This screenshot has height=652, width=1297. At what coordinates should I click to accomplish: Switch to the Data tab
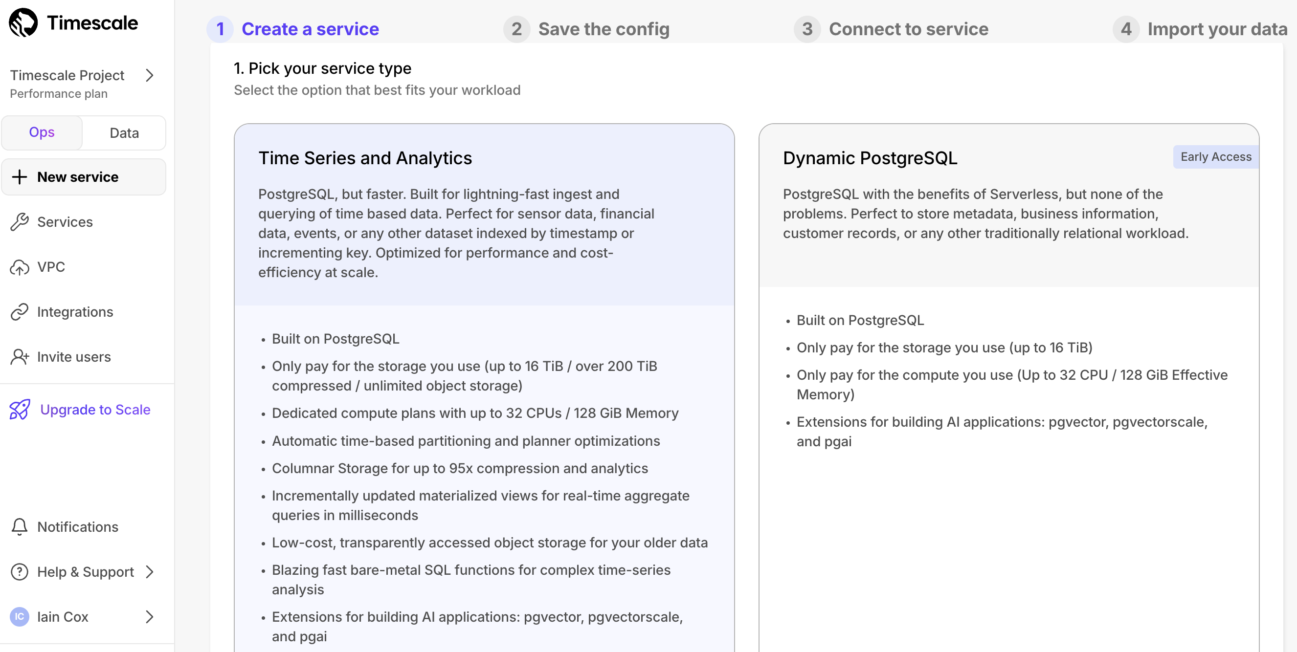pos(124,133)
